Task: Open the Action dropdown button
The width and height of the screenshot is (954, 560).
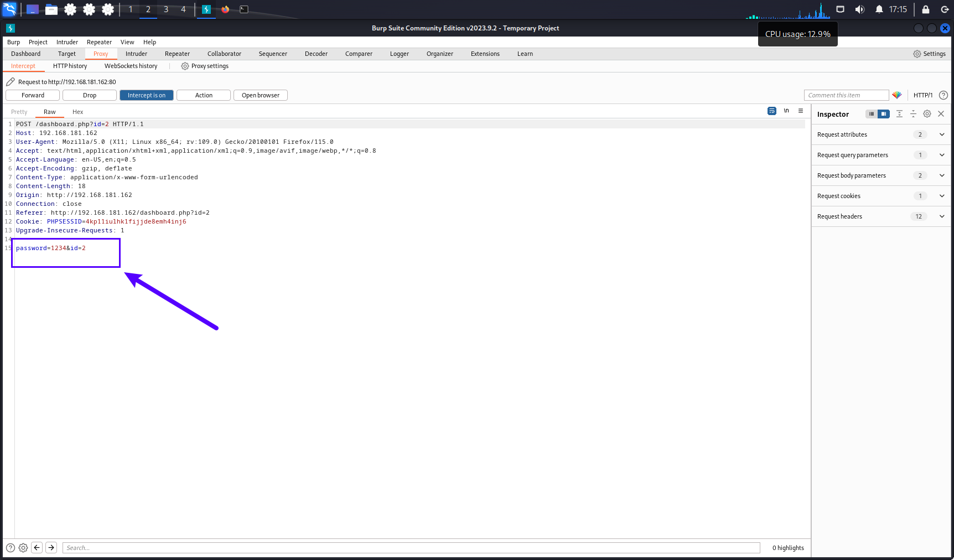Action: [x=204, y=95]
